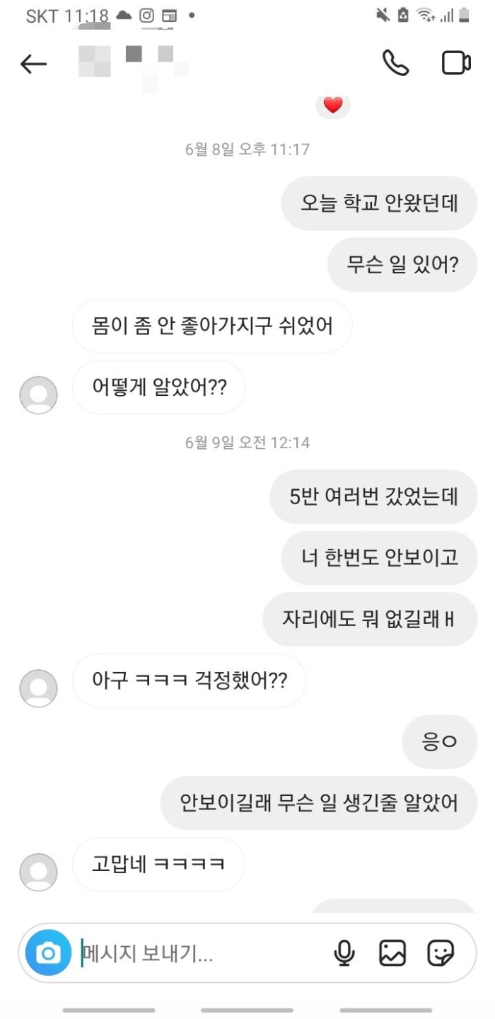Select the 오늘 학교 안왔던데 message
Image resolution: width=495 pixels, height=1019 pixels.
point(380,203)
